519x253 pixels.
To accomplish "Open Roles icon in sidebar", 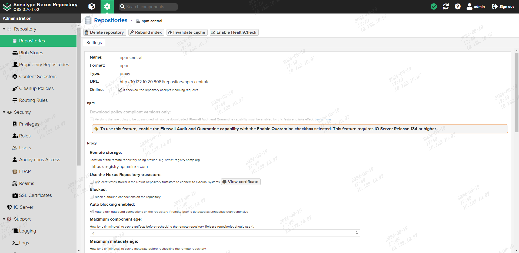I will 15,136.
